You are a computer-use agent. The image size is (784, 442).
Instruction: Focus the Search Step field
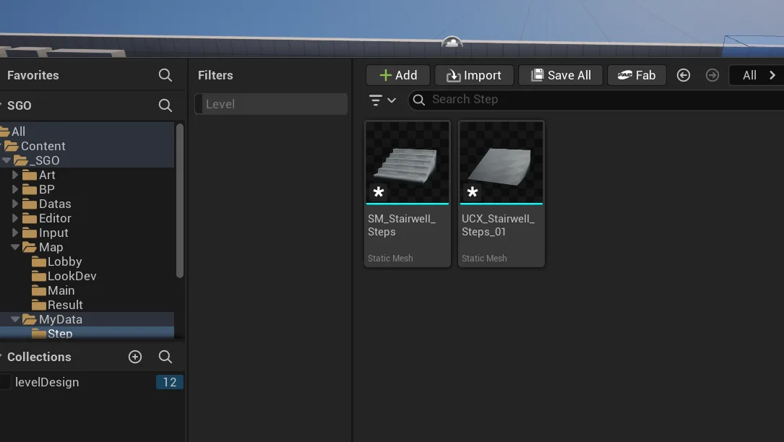[x=597, y=100]
